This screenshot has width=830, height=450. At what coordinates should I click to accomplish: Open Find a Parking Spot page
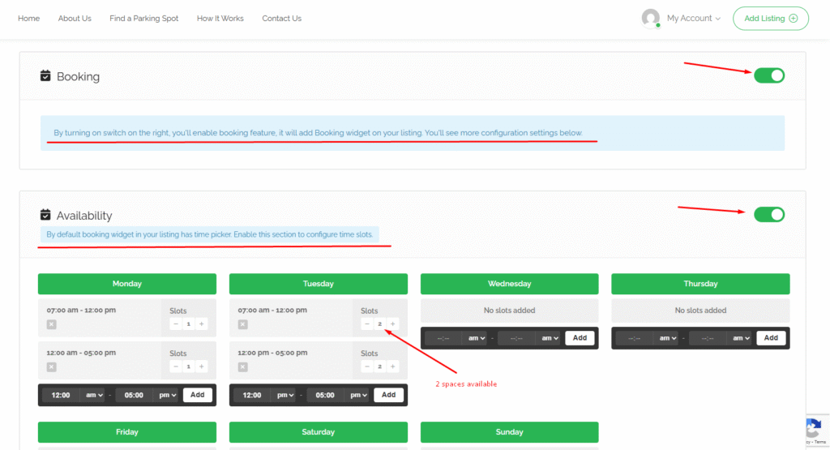point(143,18)
